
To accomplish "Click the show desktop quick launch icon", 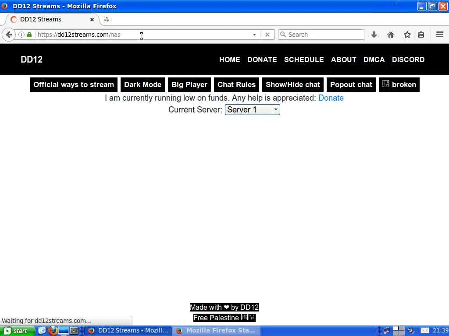I will (64, 331).
